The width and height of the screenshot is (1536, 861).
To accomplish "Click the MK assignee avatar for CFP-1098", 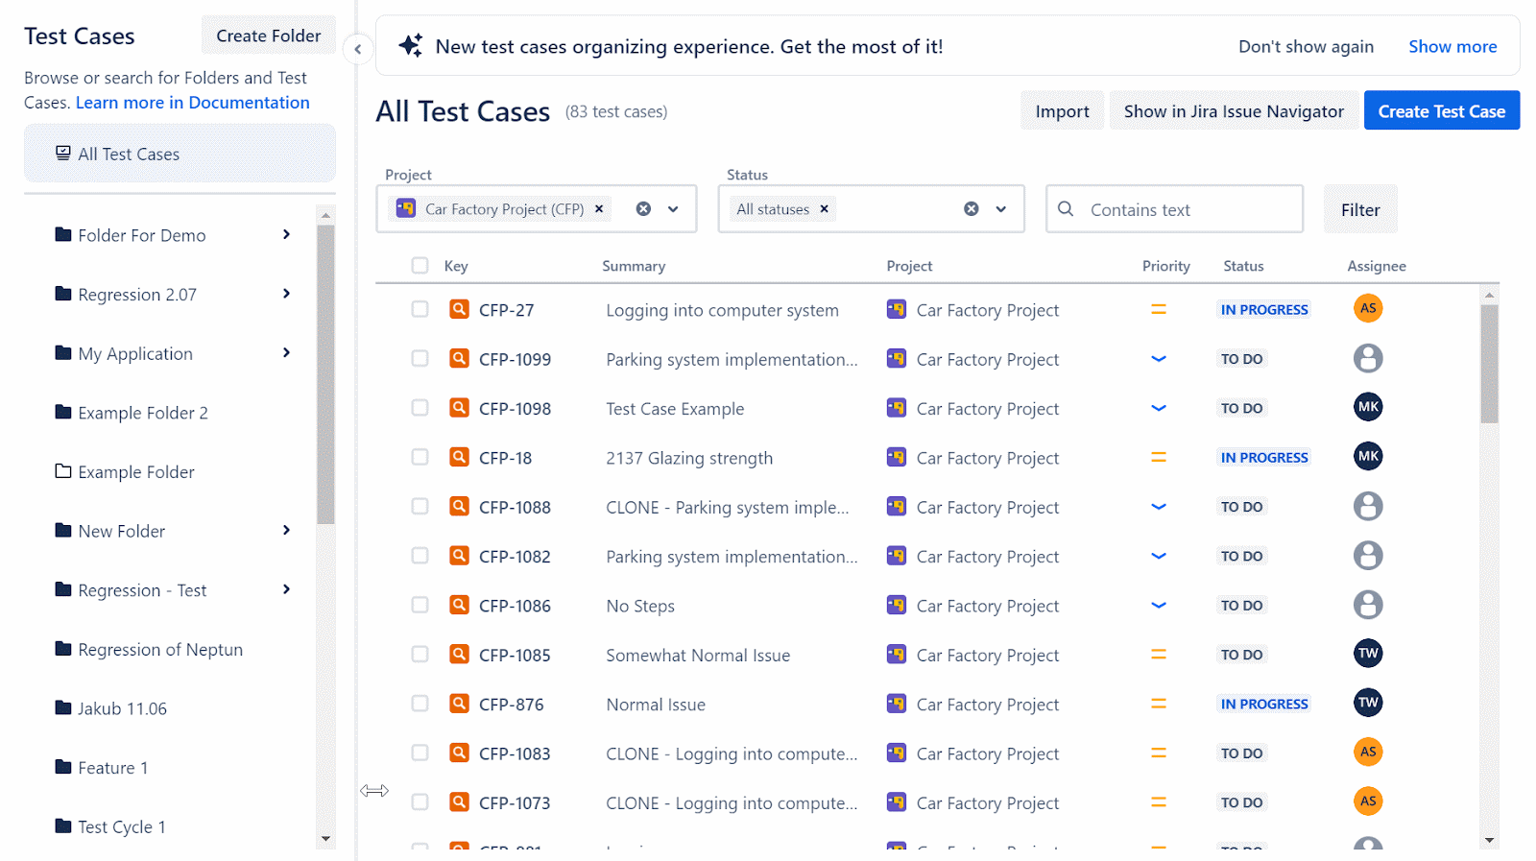I will [1368, 407].
